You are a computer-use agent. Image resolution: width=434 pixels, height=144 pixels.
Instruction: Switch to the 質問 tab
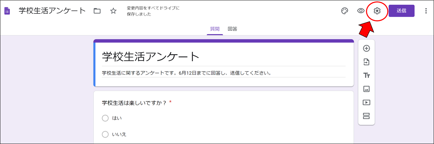215,29
